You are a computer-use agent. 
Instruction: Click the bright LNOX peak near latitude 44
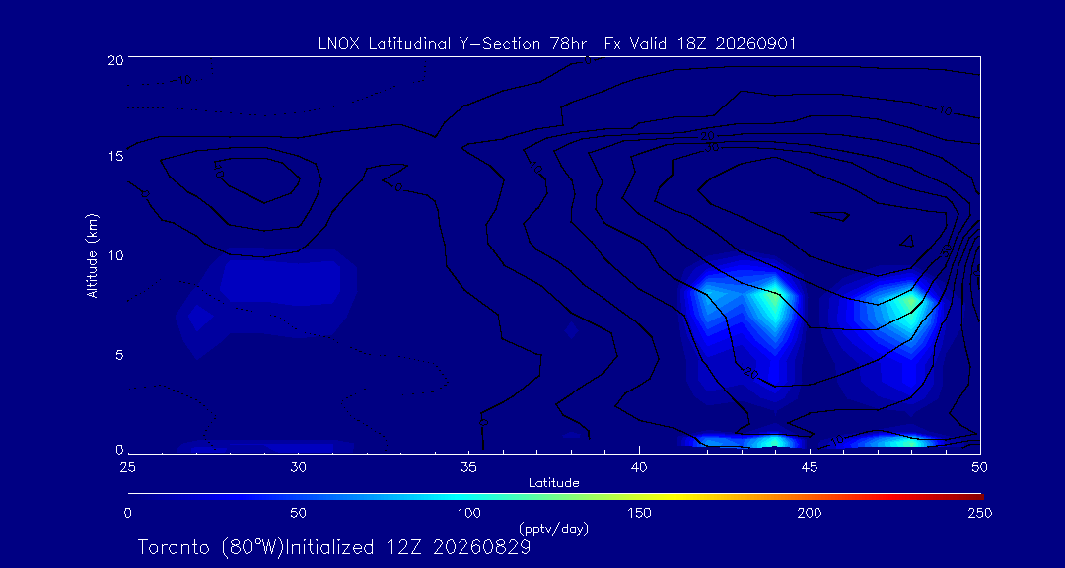(775, 298)
